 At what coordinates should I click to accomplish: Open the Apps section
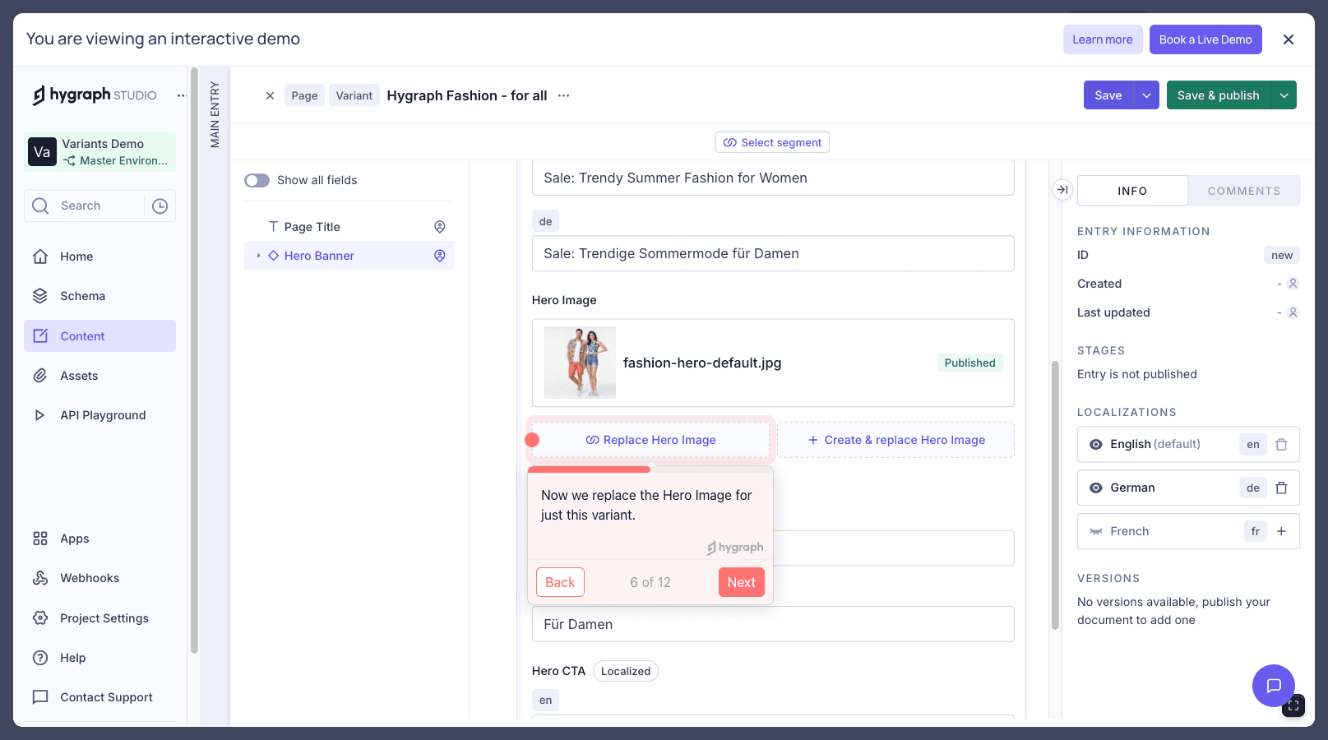99,539
